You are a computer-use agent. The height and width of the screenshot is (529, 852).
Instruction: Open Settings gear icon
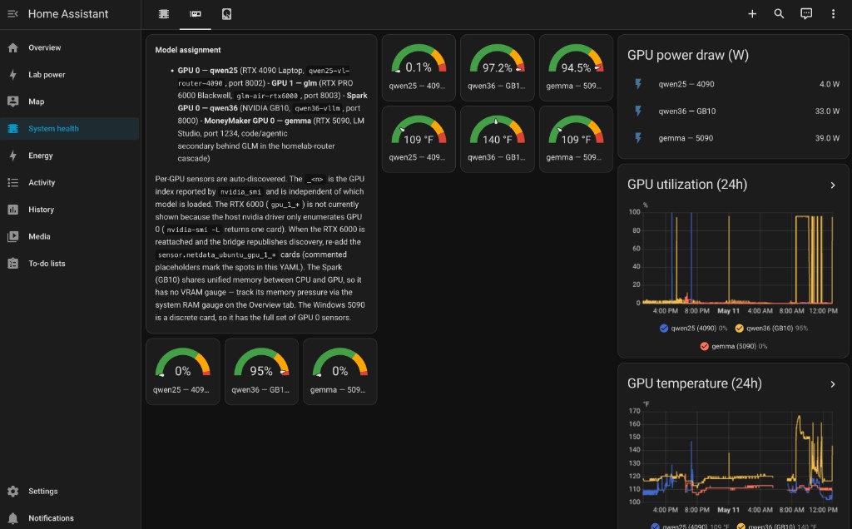coord(13,491)
